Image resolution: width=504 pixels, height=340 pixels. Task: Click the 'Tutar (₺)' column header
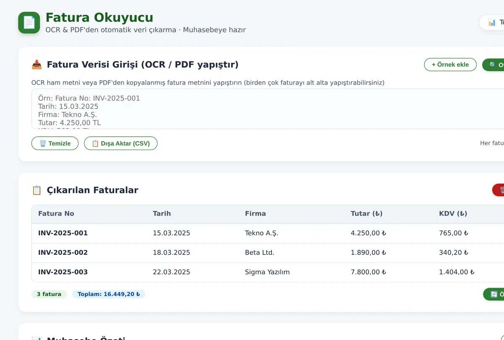coord(367,213)
